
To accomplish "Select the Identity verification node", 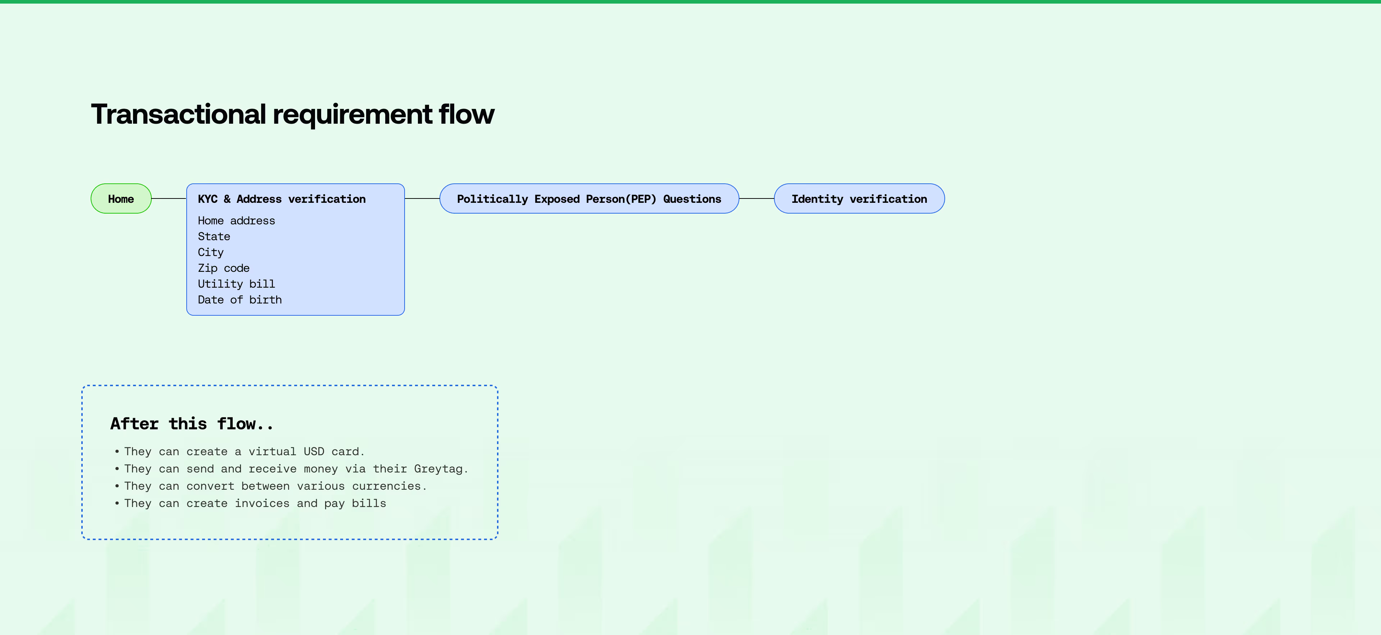I will click(x=860, y=199).
